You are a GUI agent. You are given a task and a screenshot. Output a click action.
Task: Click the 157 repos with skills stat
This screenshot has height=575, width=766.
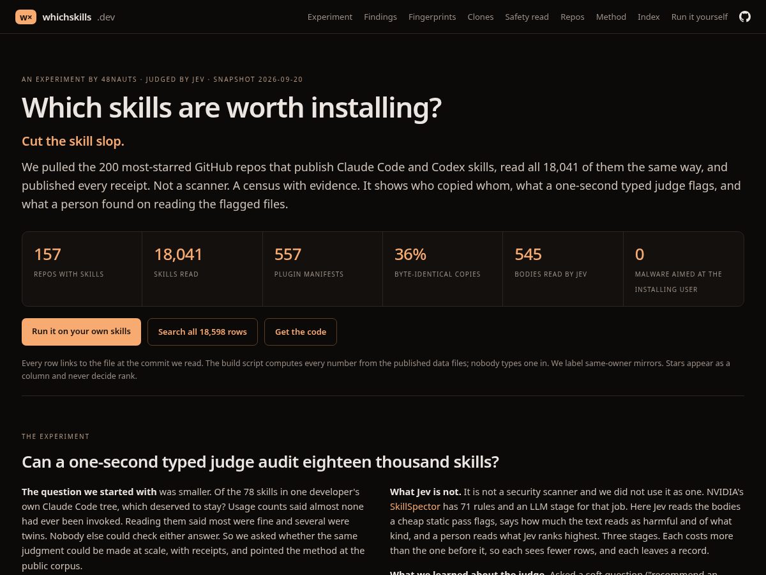82,269
